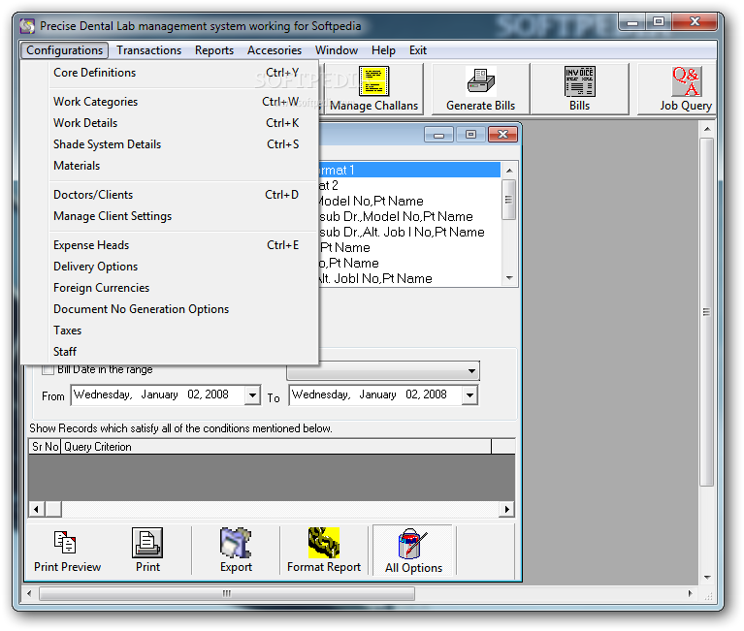The height and width of the screenshot is (631, 744).
Task: Click query grid left scroll arrow
Action: (36, 509)
